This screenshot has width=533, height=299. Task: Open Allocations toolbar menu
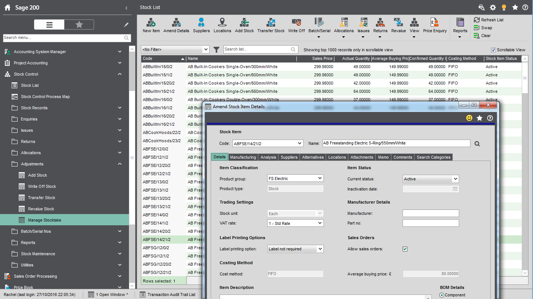pyautogui.click(x=344, y=28)
